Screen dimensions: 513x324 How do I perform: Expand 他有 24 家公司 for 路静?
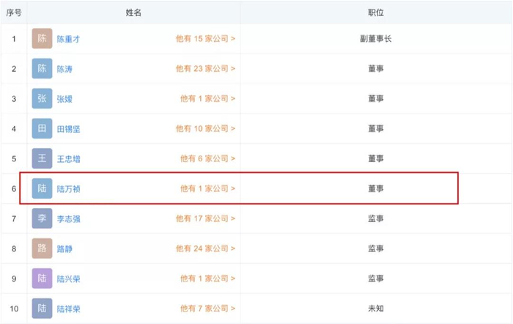(x=205, y=248)
